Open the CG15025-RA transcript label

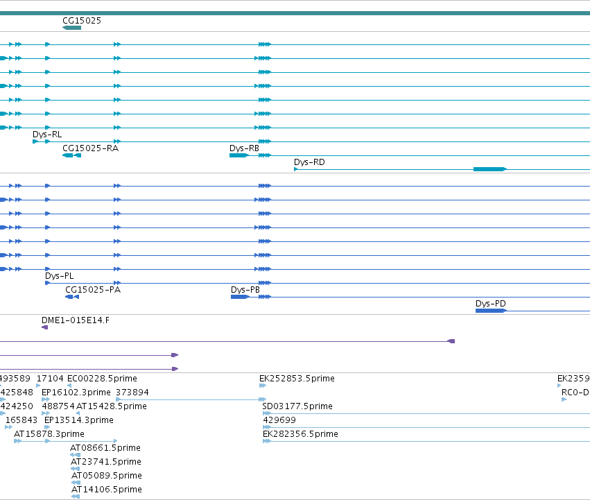pos(90,148)
